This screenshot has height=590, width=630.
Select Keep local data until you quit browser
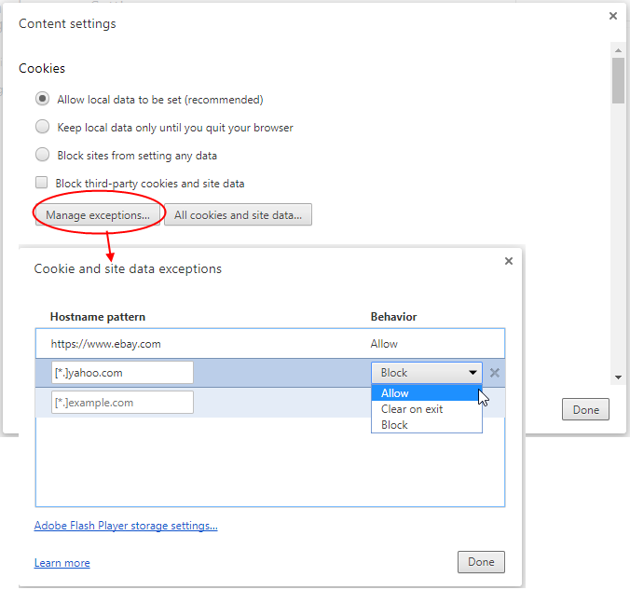(42, 127)
